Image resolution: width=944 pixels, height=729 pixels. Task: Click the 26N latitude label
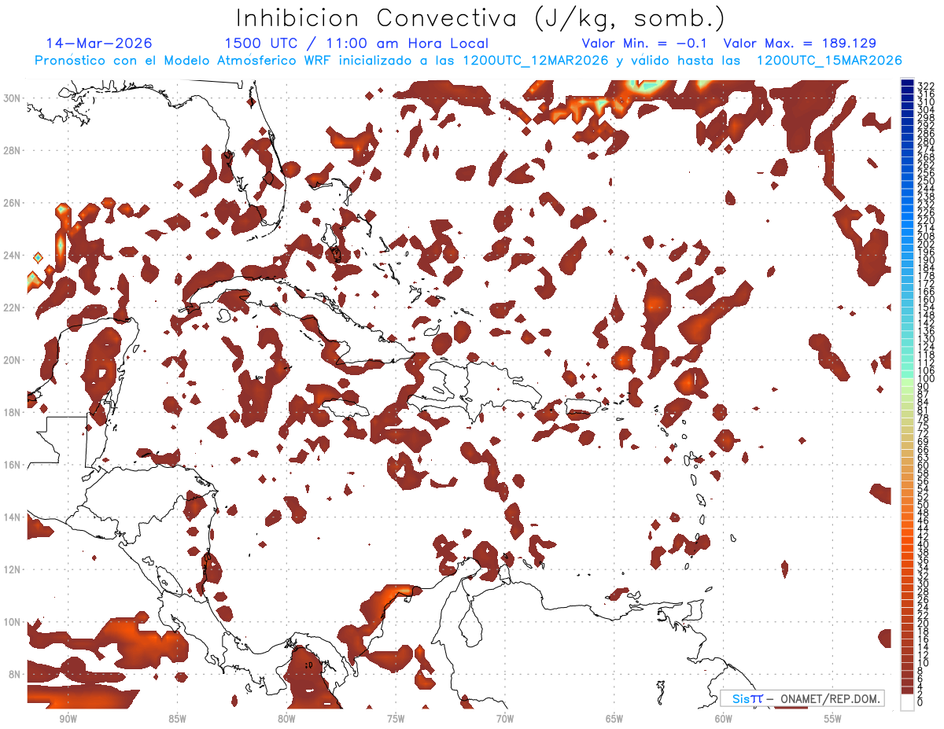[13, 202]
